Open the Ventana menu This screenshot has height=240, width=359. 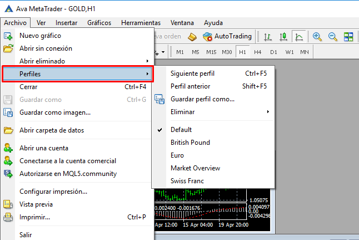(x=182, y=23)
